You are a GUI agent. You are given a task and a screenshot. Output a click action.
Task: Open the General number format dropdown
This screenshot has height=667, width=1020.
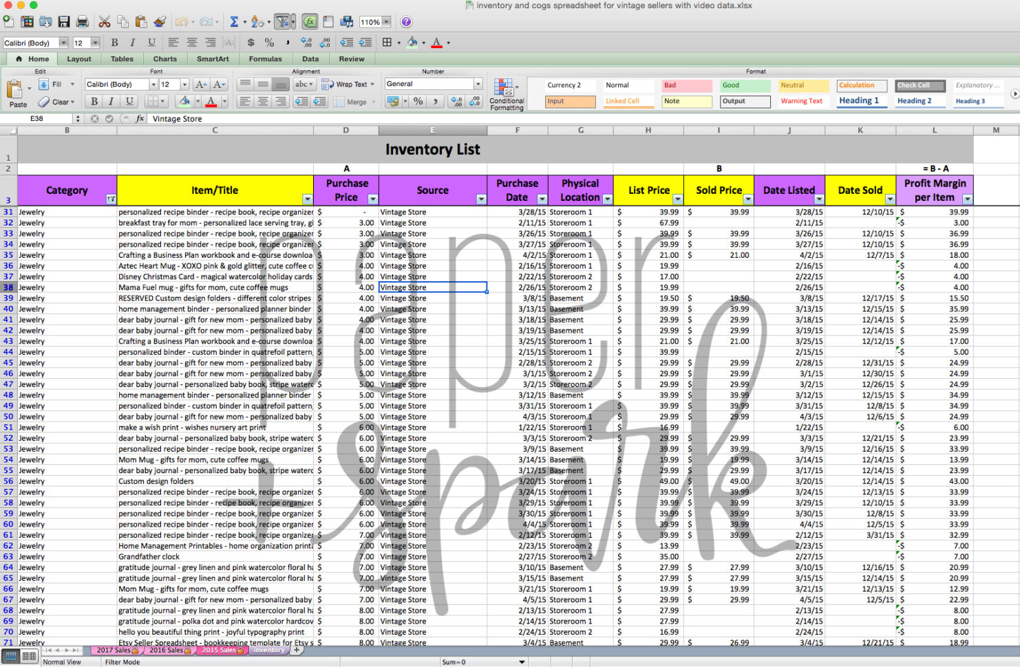478,84
